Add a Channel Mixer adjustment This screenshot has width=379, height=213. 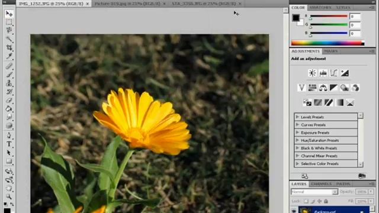tap(355, 88)
